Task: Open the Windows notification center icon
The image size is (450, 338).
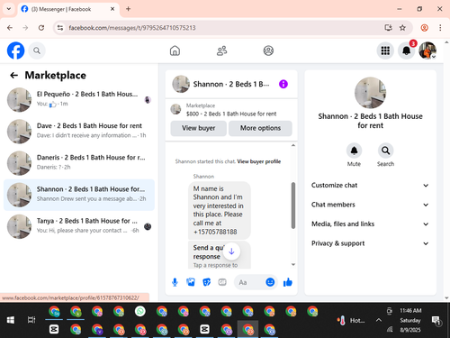Action: [436, 321]
